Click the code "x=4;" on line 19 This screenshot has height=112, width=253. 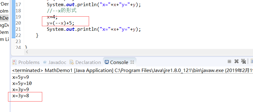coord(52,17)
